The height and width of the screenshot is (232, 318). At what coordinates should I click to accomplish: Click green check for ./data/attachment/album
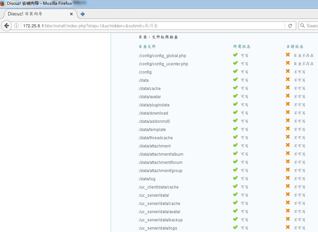point(235,153)
